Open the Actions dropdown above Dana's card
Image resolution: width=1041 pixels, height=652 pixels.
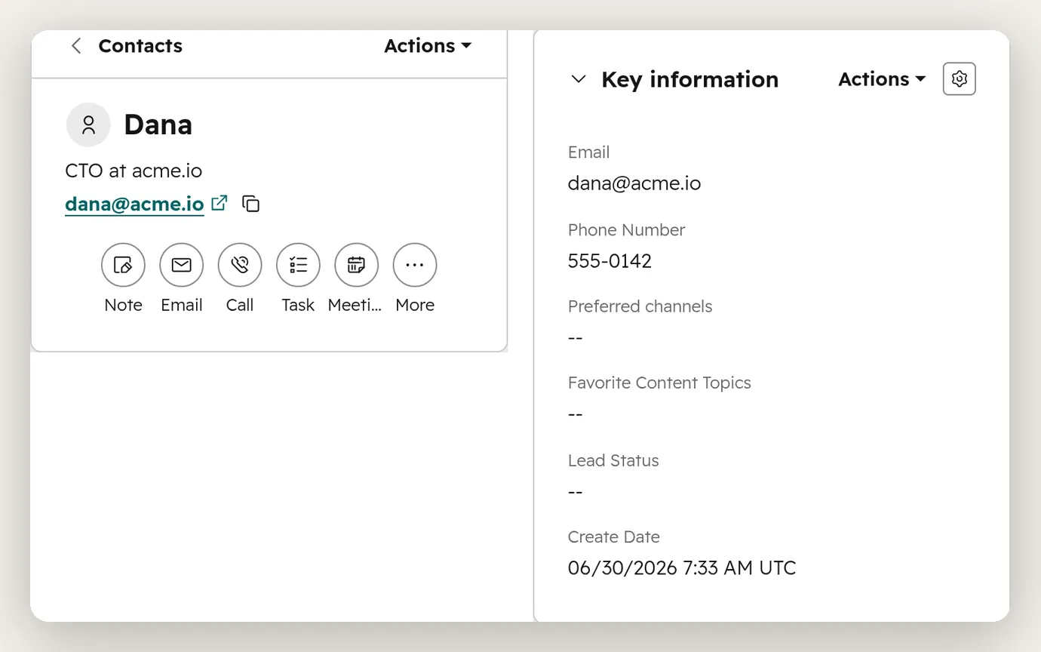(x=428, y=46)
